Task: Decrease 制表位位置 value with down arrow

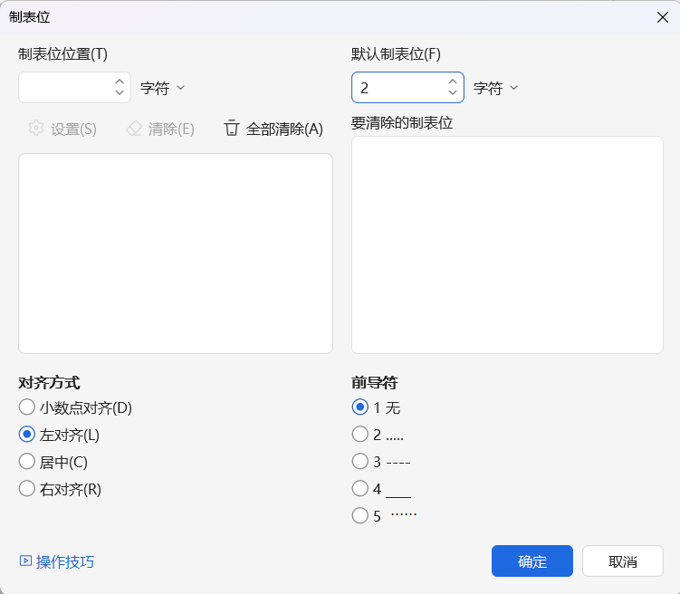Action: pyautogui.click(x=120, y=93)
